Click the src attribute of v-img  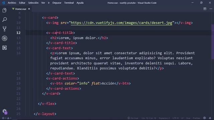[x=64, y=23]
